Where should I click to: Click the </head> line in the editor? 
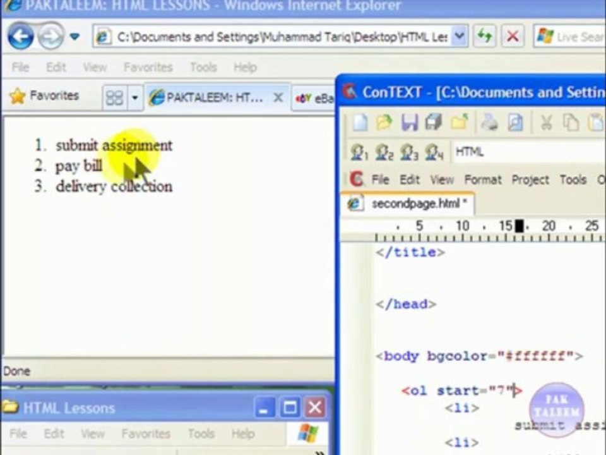(406, 304)
